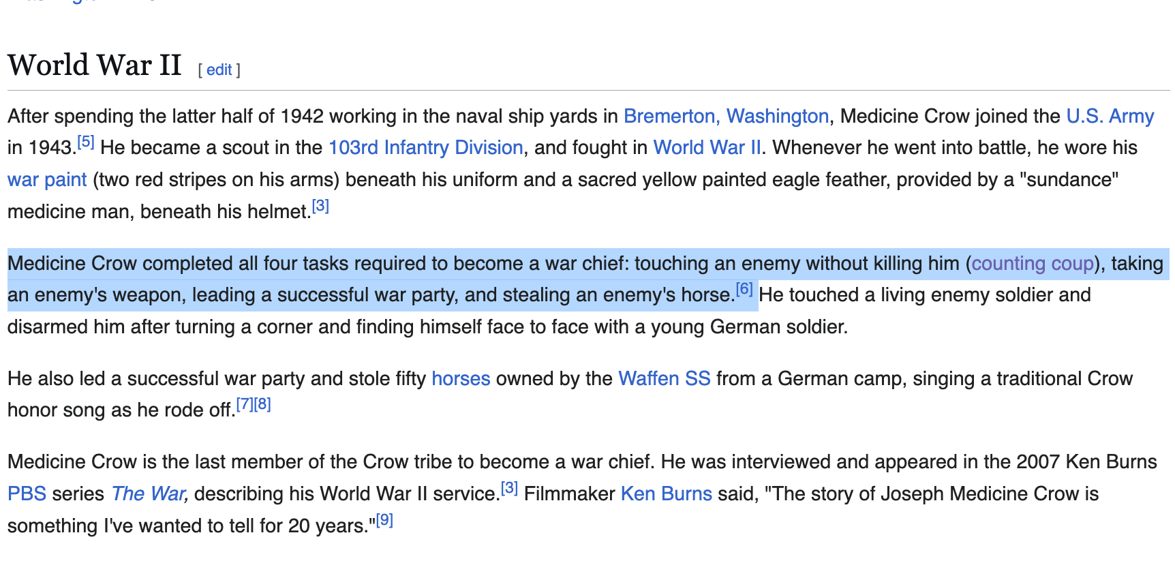Click citation [9] after '20 years'

(384, 520)
